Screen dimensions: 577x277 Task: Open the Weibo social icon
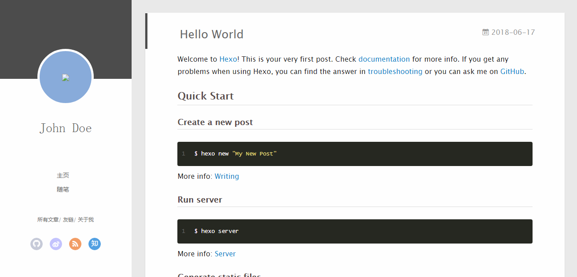coord(56,244)
